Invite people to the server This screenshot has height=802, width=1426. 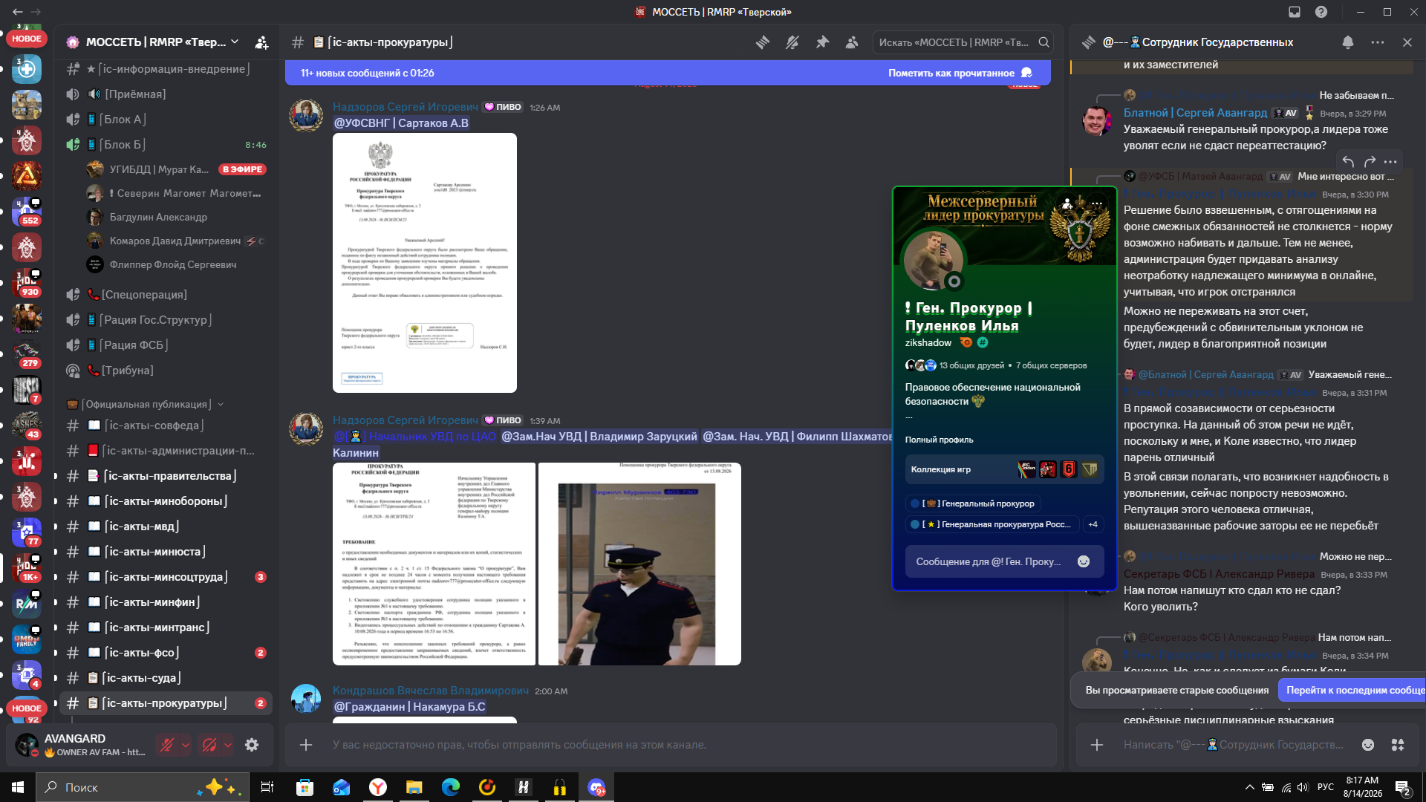pyautogui.click(x=261, y=42)
